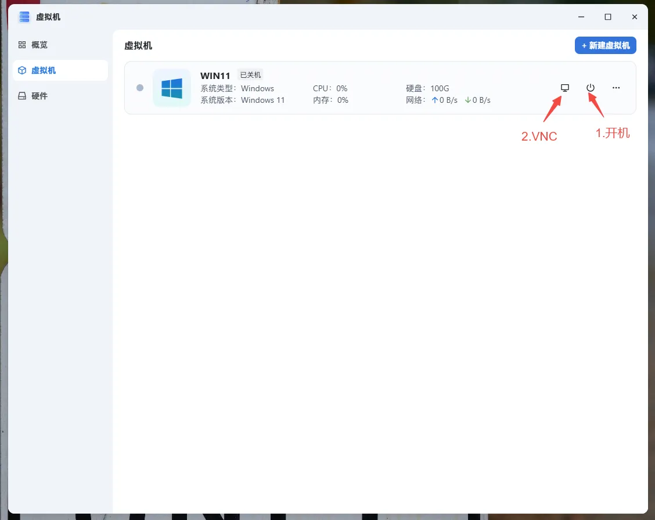Click the Windows logo VM thumbnail
Viewport: 655px width, 520px height.
pos(172,88)
